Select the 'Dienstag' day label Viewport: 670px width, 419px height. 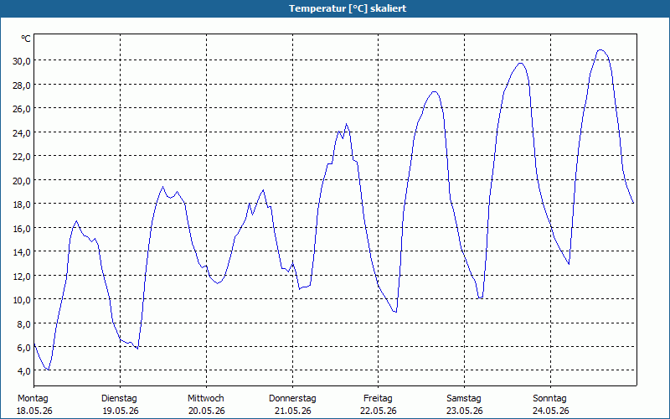click(119, 399)
